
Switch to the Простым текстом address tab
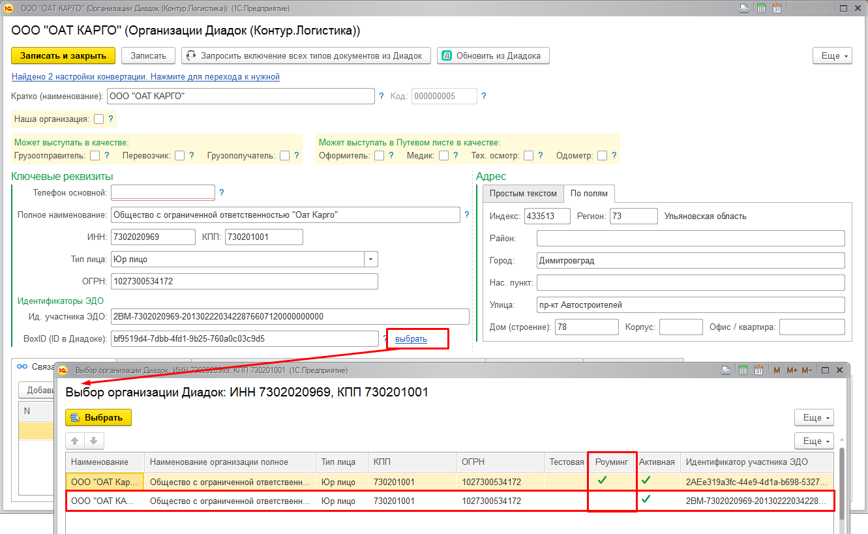coord(523,193)
